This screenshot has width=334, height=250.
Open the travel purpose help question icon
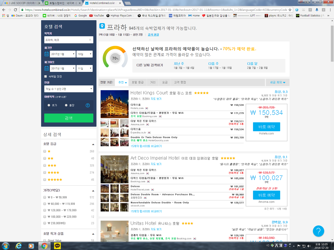click(87, 105)
